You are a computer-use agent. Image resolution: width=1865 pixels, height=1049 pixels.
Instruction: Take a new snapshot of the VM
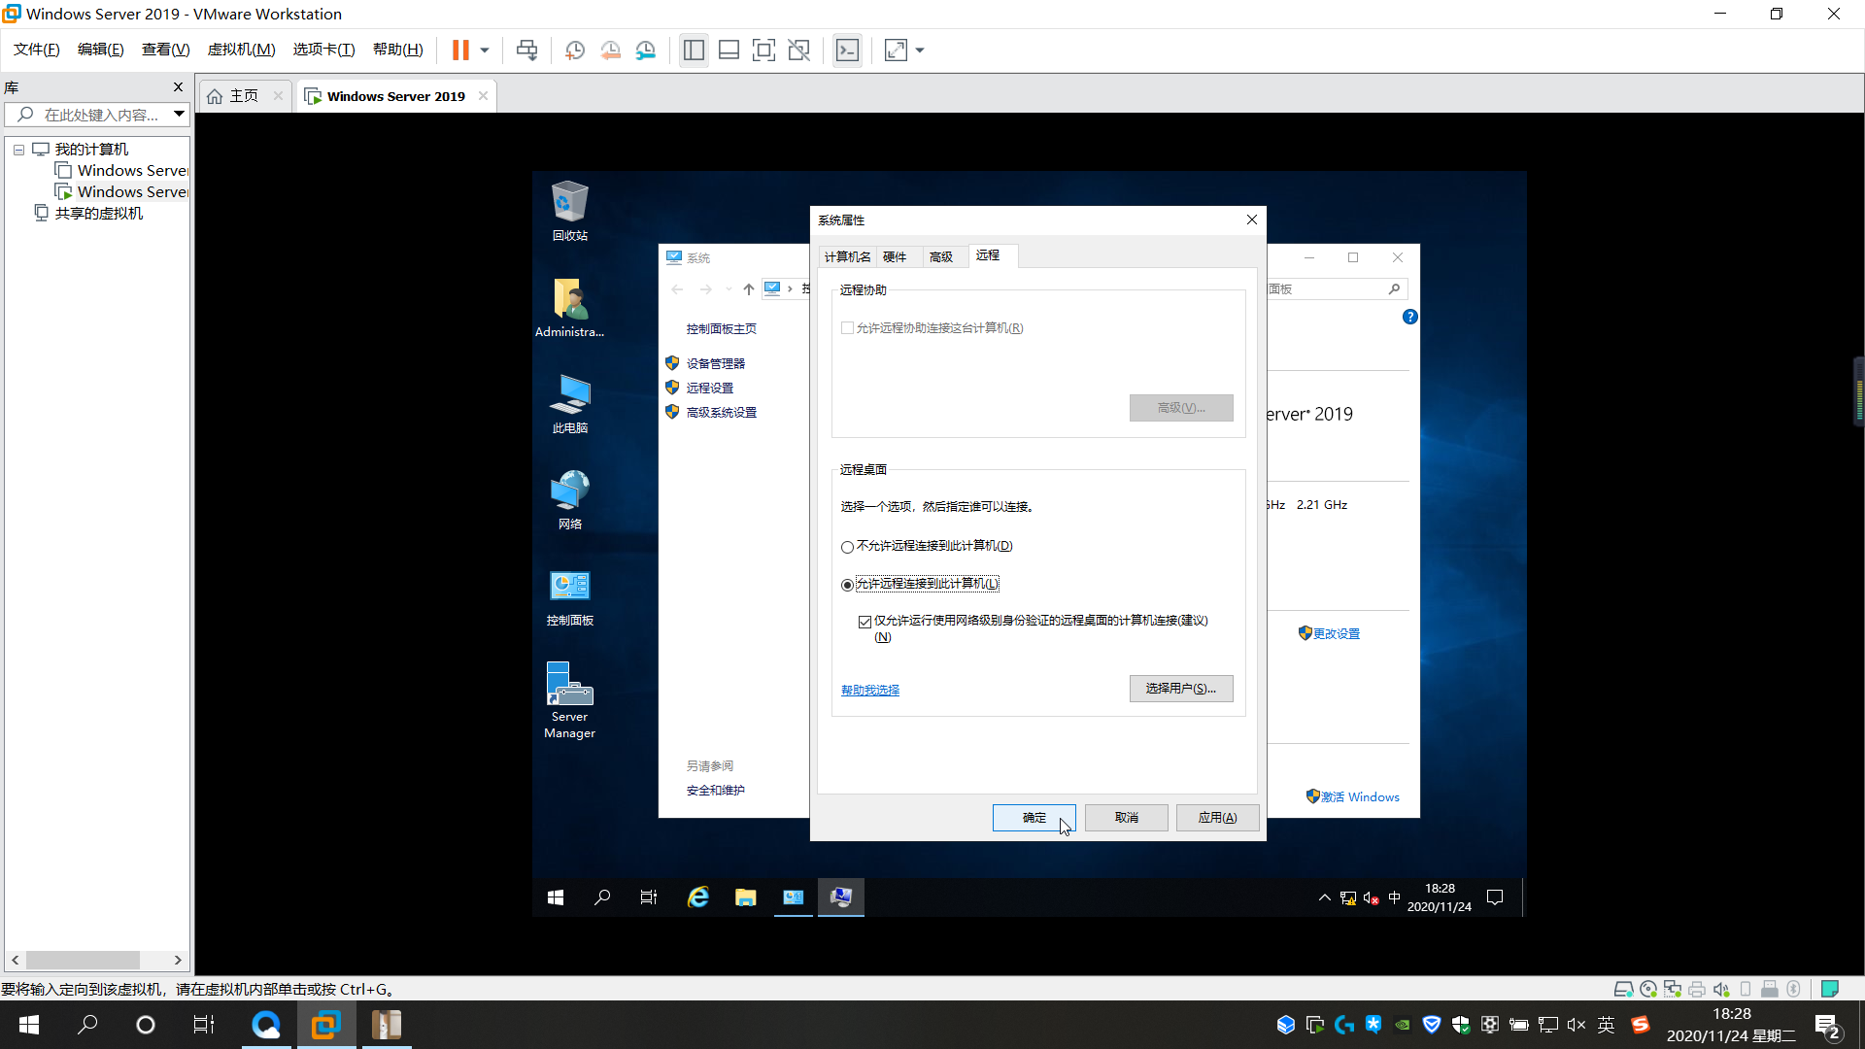(x=574, y=50)
